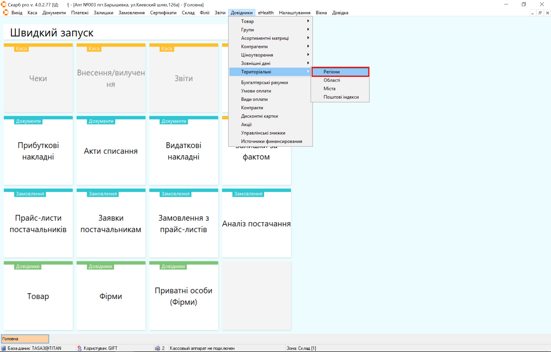Open the Дисконтні картки menu entry
Screen dimensions: 551x352
[x=259, y=116]
